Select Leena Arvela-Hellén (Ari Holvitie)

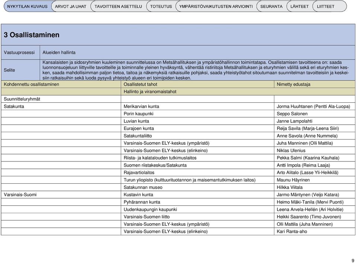315,209
